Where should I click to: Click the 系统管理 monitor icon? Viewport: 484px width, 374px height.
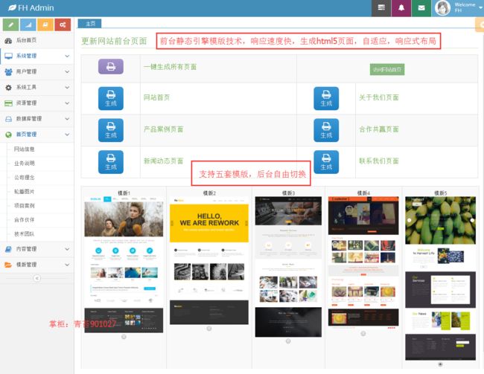[9, 56]
